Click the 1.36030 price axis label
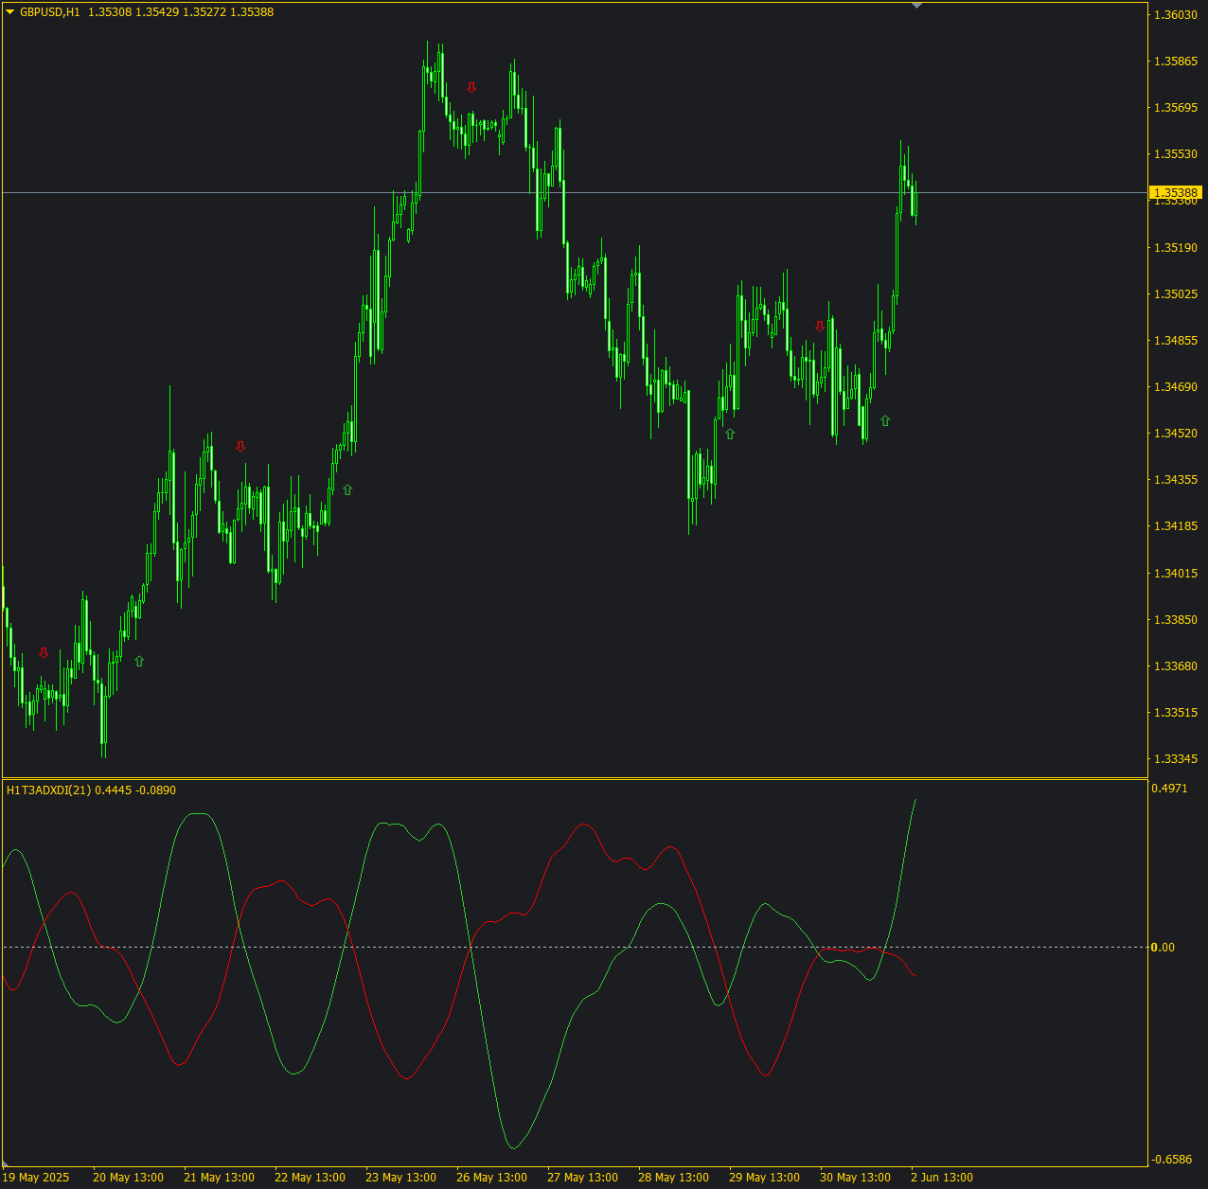This screenshot has width=1208, height=1189. click(1175, 14)
